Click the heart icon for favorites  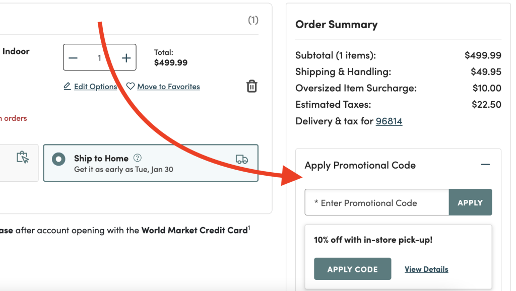(x=131, y=87)
